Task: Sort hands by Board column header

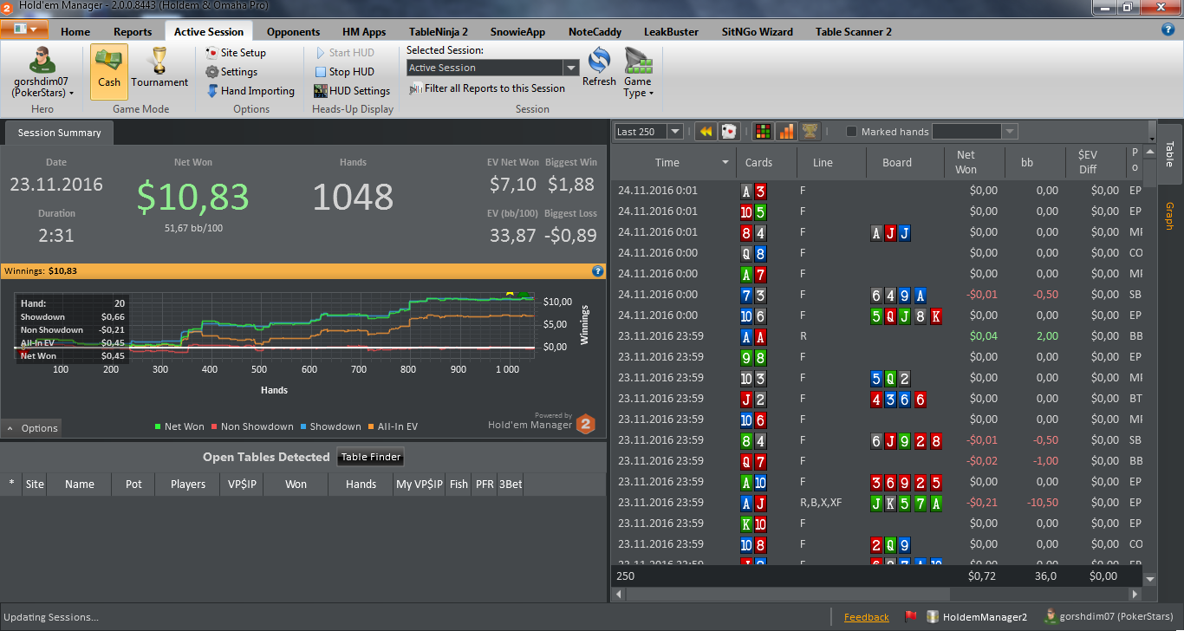Action: [897, 163]
